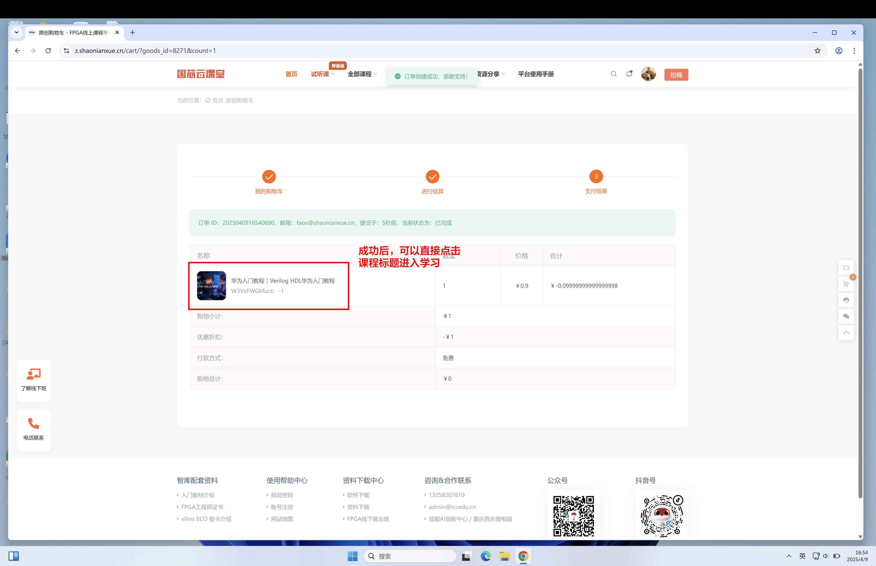Click the back-to-top arrow icon

click(846, 333)
